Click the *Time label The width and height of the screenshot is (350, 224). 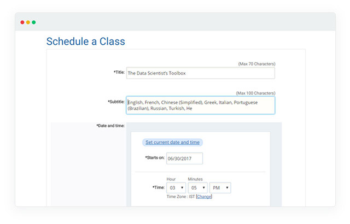tap(157, 187)
